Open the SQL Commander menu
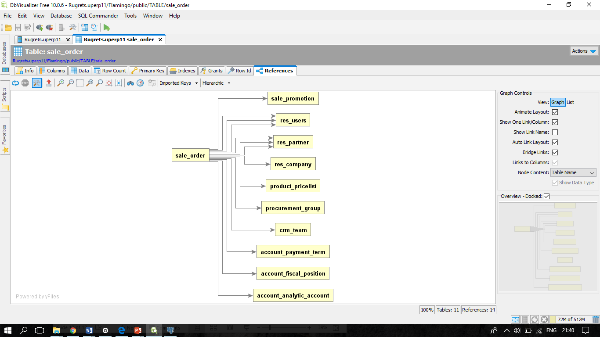 (98, 16)
